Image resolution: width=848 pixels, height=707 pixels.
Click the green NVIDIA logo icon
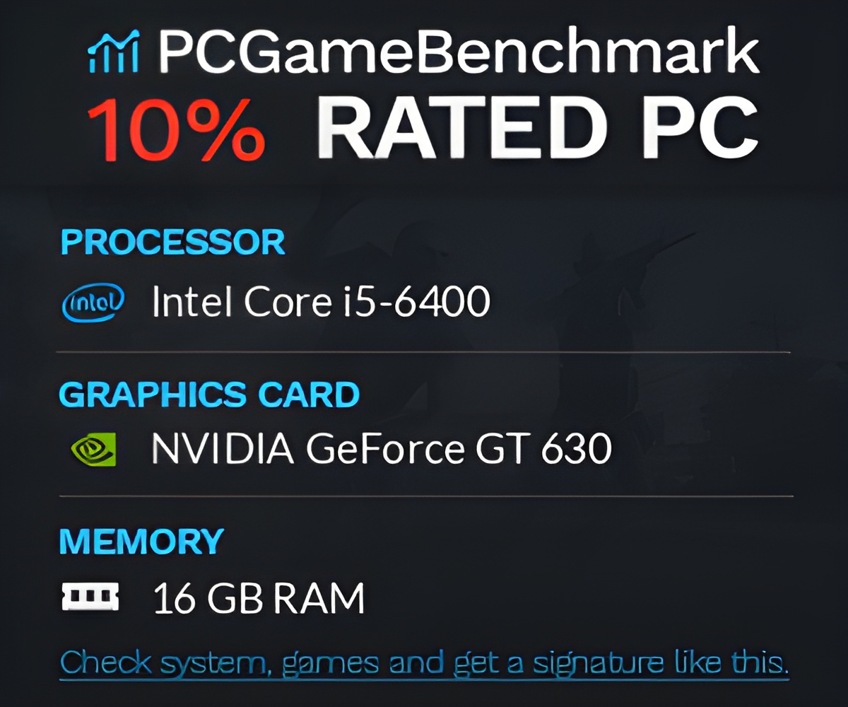[93, 448]
